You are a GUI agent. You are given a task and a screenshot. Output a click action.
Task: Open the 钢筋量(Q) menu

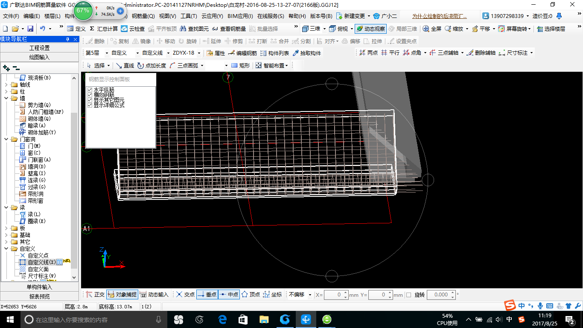click(x=143, y=16)
